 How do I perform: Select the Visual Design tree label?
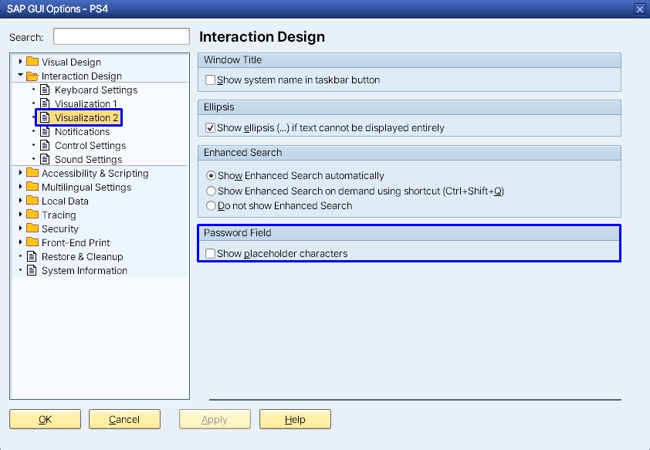71,63
